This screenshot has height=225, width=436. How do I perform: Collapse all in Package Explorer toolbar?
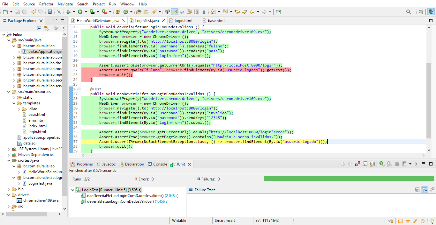click(39, 28)
